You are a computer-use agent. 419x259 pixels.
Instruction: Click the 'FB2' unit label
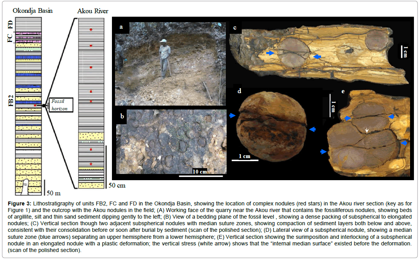click(11, 99)
